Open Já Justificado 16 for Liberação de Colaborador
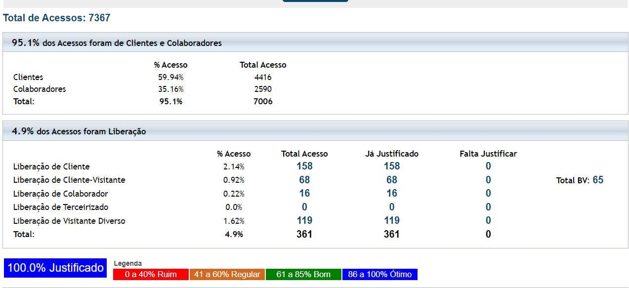The image size is (629, 288). point(391,194)
